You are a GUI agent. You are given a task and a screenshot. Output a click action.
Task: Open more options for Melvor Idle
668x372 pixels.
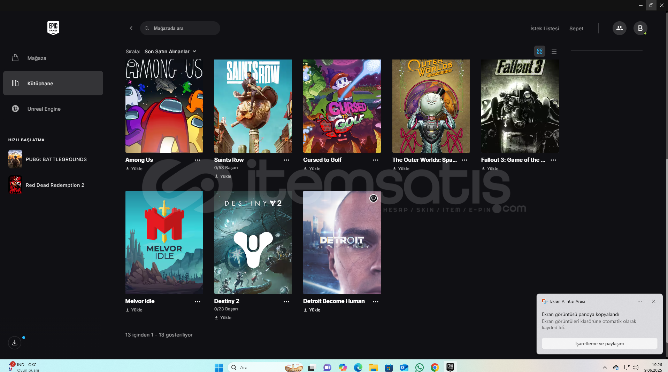pyautogui.click(x=198, y=302)
